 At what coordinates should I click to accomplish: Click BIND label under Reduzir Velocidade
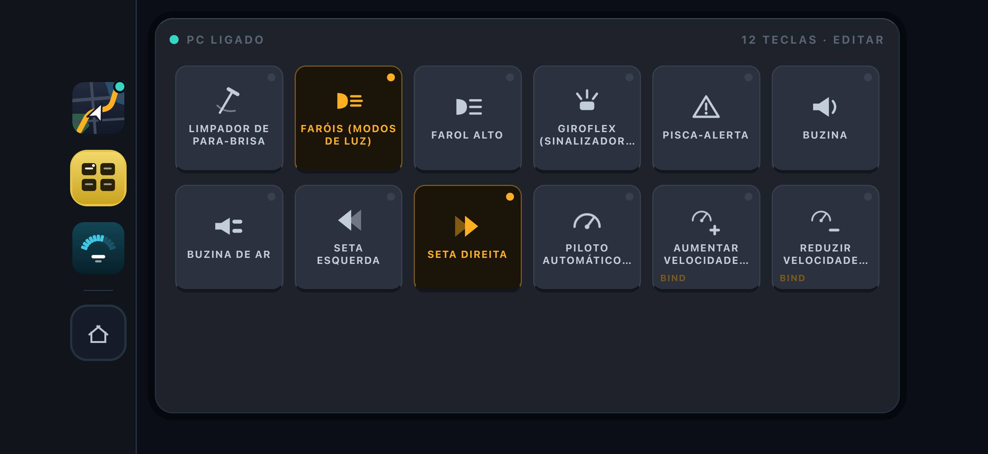pyautogui.click(x=792, y=278)
